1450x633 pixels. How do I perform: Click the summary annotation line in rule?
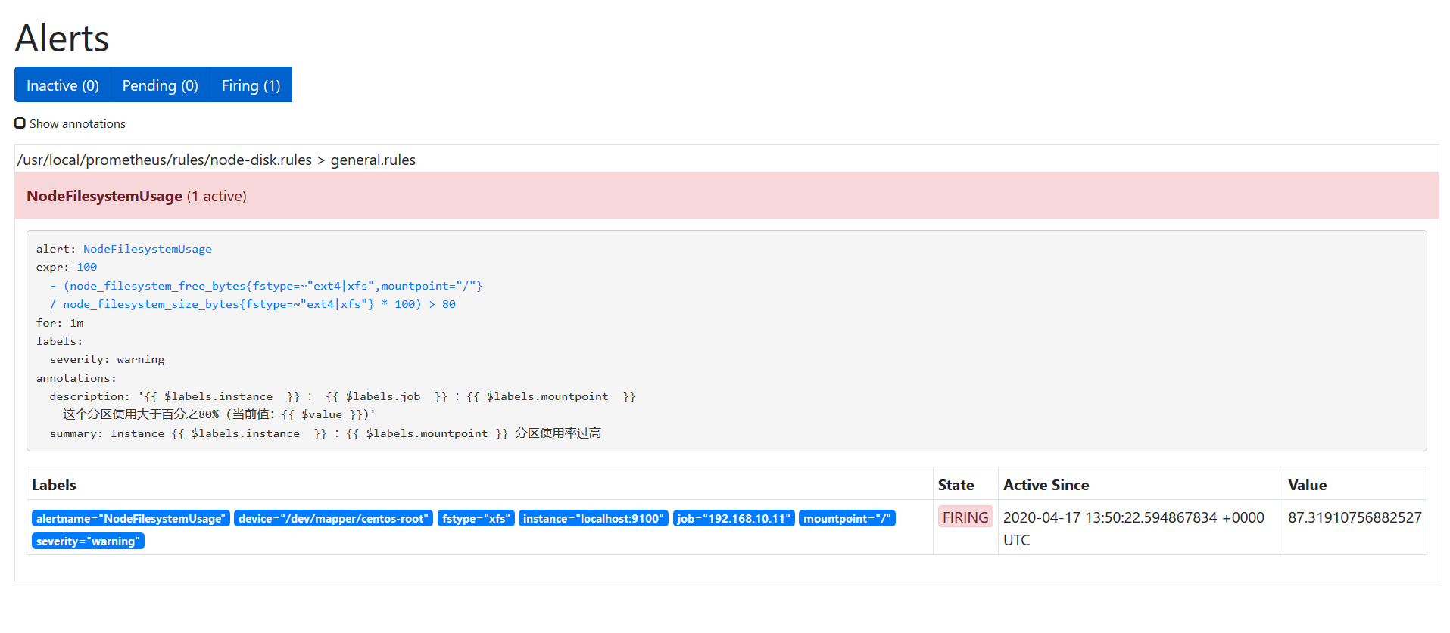click(326, 433)
